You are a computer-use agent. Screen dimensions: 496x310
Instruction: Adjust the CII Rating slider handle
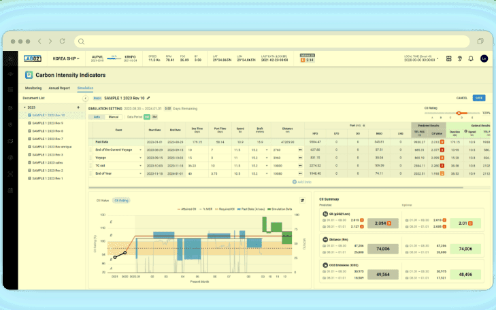tap(459, 113)
